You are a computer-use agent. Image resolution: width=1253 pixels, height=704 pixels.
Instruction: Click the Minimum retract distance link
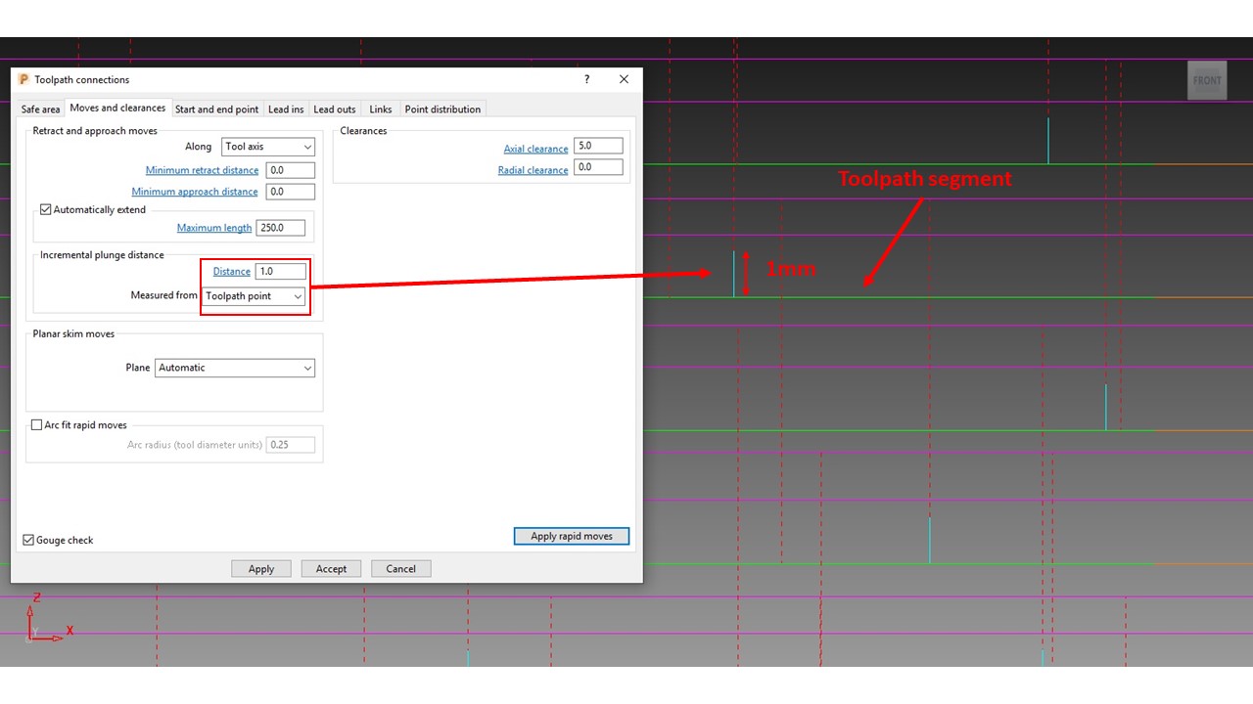click(202, 169)
